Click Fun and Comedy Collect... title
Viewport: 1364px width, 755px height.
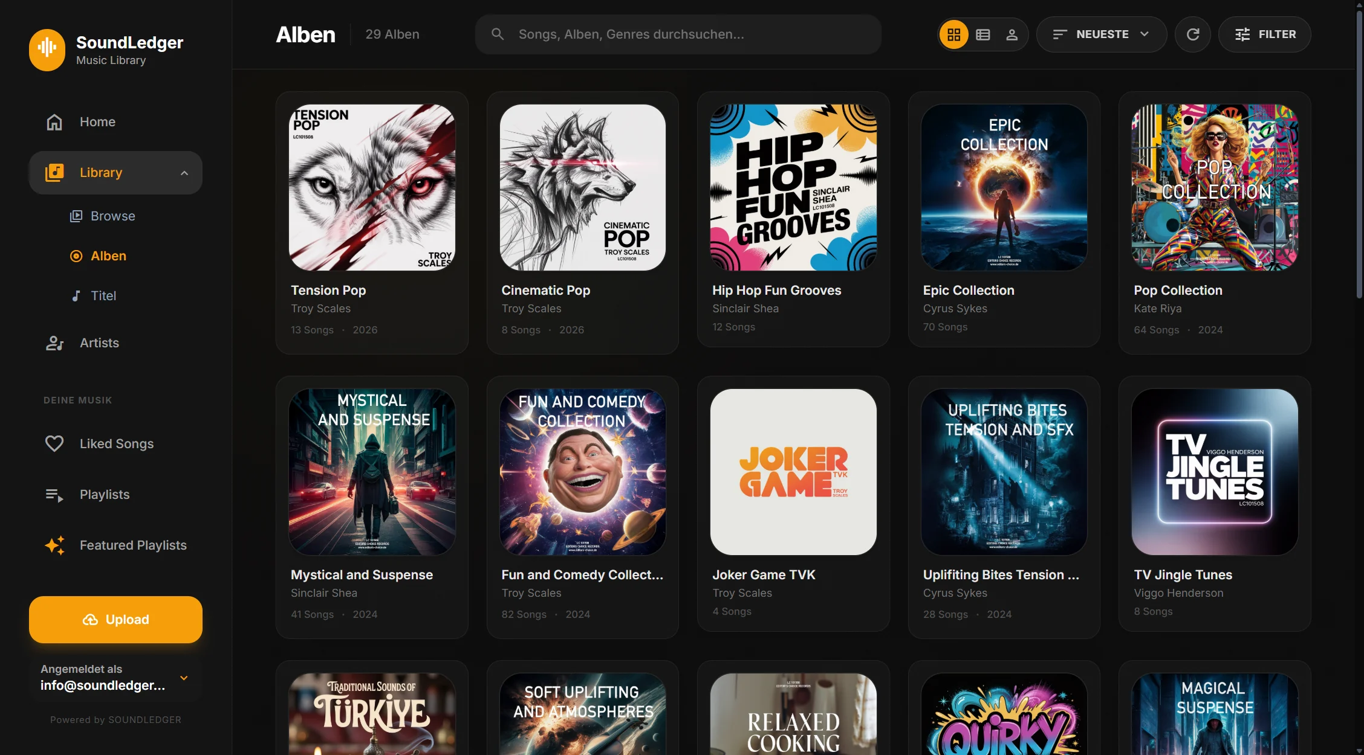pyautogui.click(x=582, y=575)
